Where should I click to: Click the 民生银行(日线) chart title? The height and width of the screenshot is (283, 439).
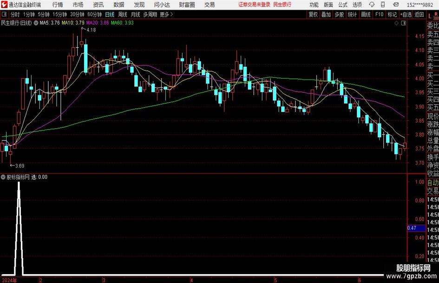pyautogui.click(x=16, y=23)
